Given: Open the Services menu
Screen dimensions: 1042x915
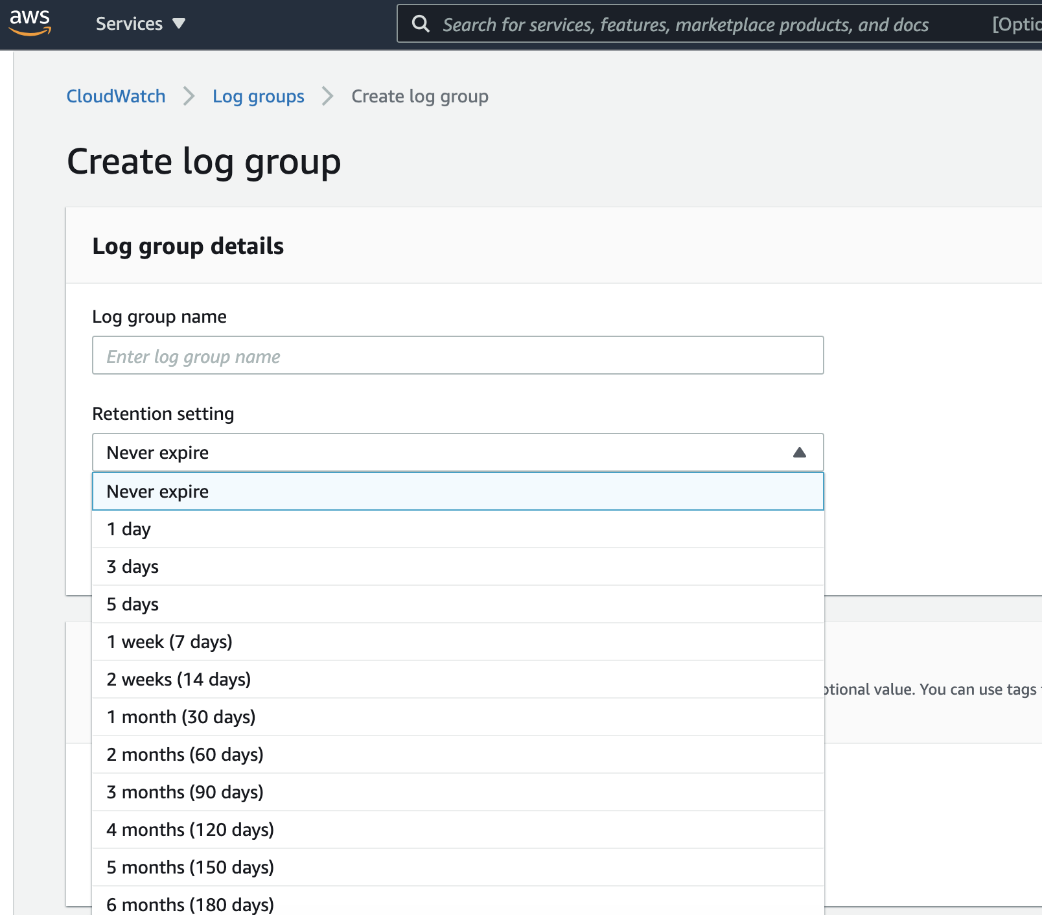Looking at the screenshot, I should point(130,23).
